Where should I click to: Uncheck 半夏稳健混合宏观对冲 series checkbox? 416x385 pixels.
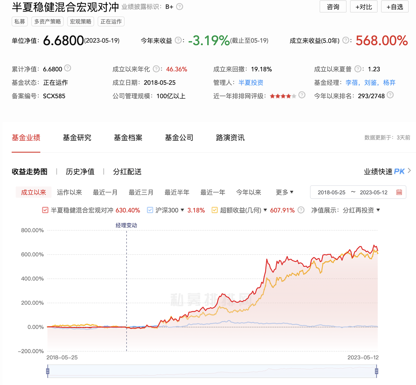click(45, 210)
